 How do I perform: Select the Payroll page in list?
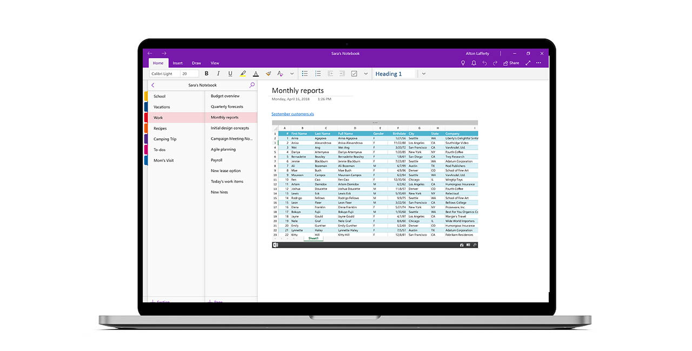coord(217,160)
